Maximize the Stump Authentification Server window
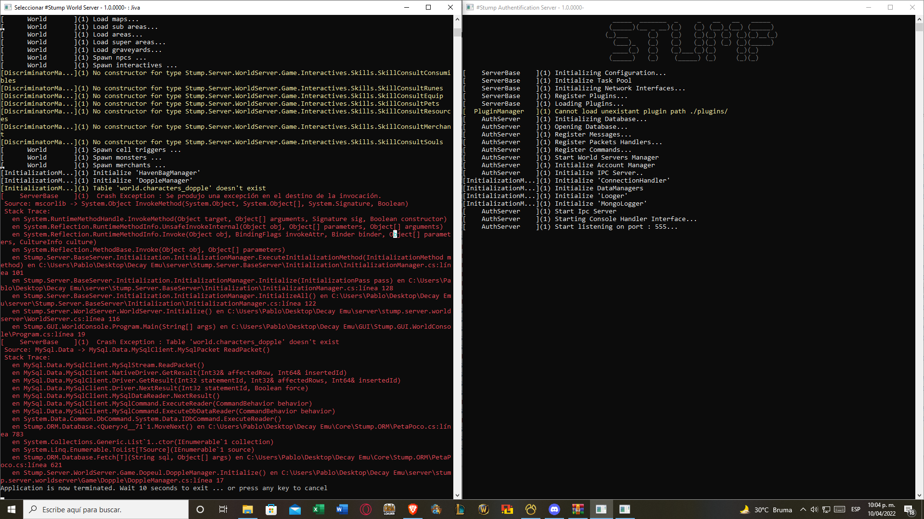The width and height of the screenshot is (924, 519). tap(890, 7)
